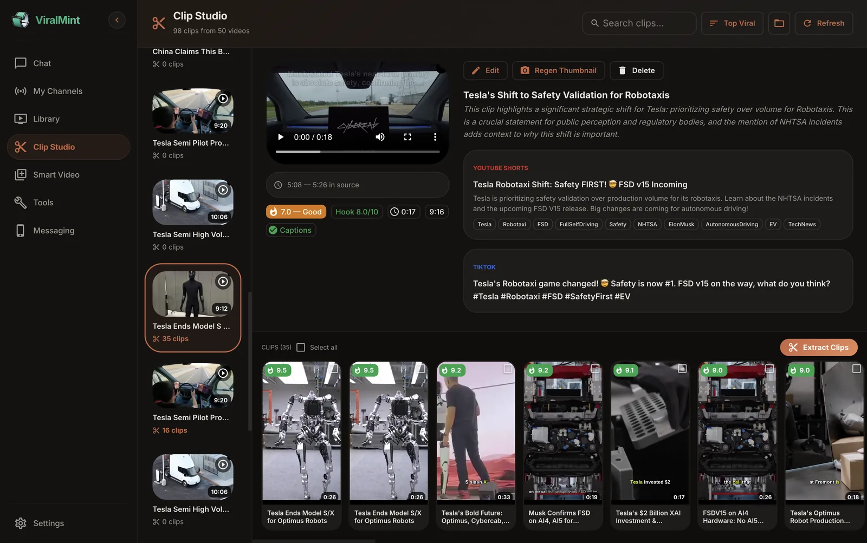Seek on the video progress bar
The image size is (867, 543).
(x=358, y=152)
